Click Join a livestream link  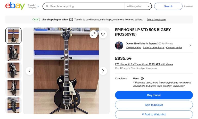point(156,20)
